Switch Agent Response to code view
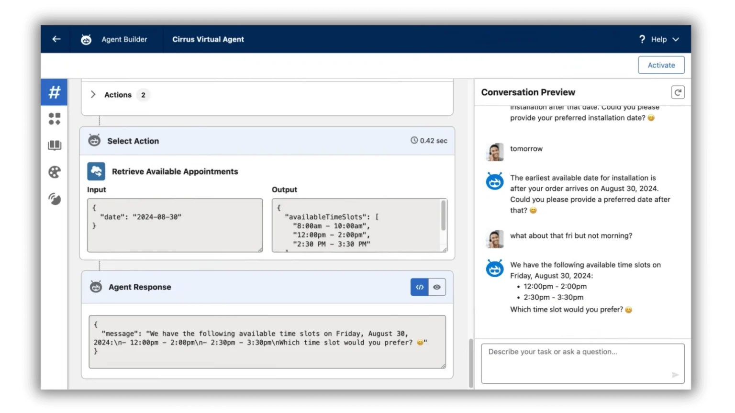This screenshot has width=735, height=413. 420,287
